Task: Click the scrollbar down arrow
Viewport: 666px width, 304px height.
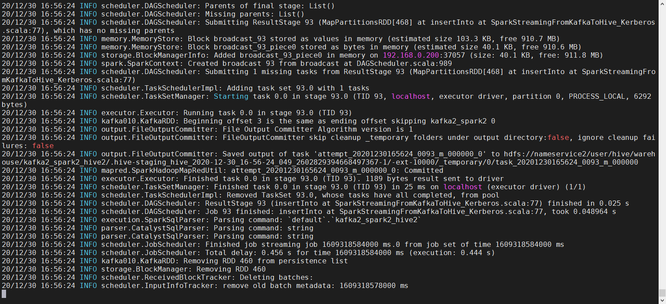Action: pyautogui.click(x=662, y=300)
